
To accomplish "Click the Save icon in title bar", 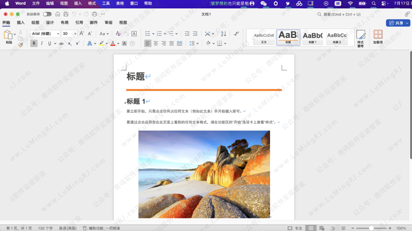I will [x=66, y=14].
